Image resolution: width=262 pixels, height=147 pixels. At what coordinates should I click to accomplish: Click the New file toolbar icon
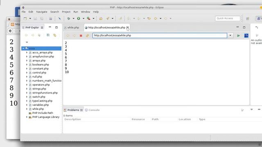pyautogui.click(x=25, y=18)
